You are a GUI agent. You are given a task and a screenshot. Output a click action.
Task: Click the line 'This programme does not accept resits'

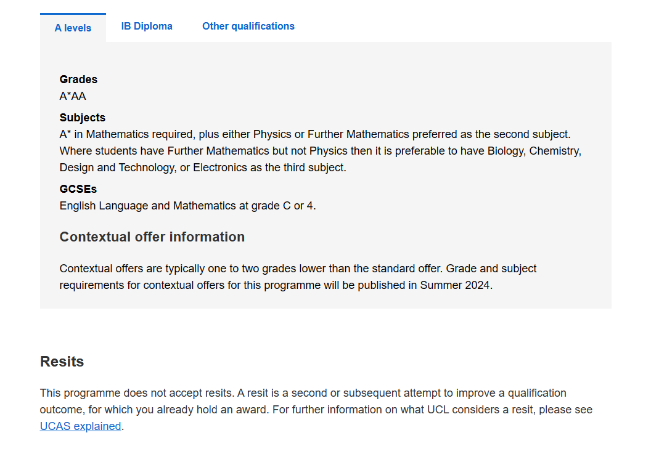pos(303,393)
